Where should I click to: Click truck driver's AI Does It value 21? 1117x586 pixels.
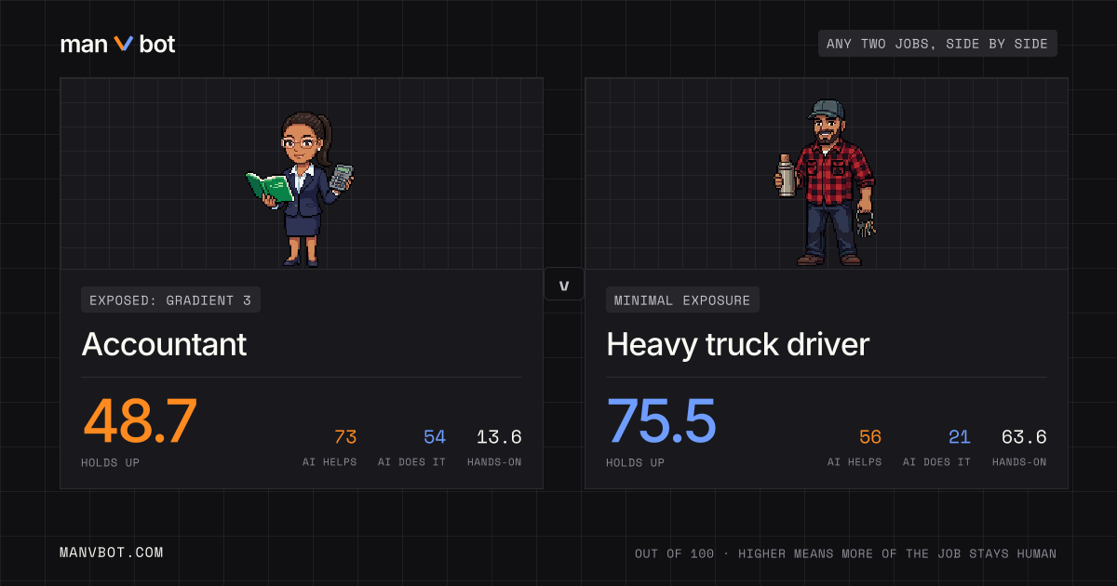(960, 437)
